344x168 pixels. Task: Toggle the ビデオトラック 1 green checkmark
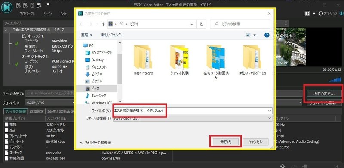click(x=17, y=44)
